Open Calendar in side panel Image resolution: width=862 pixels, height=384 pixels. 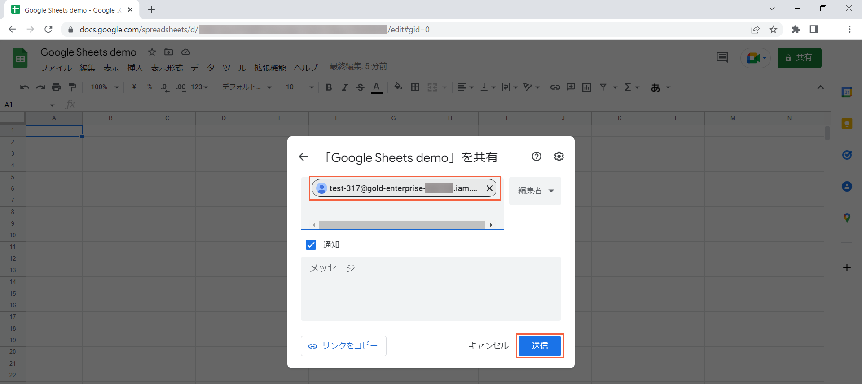coord(847,92)
